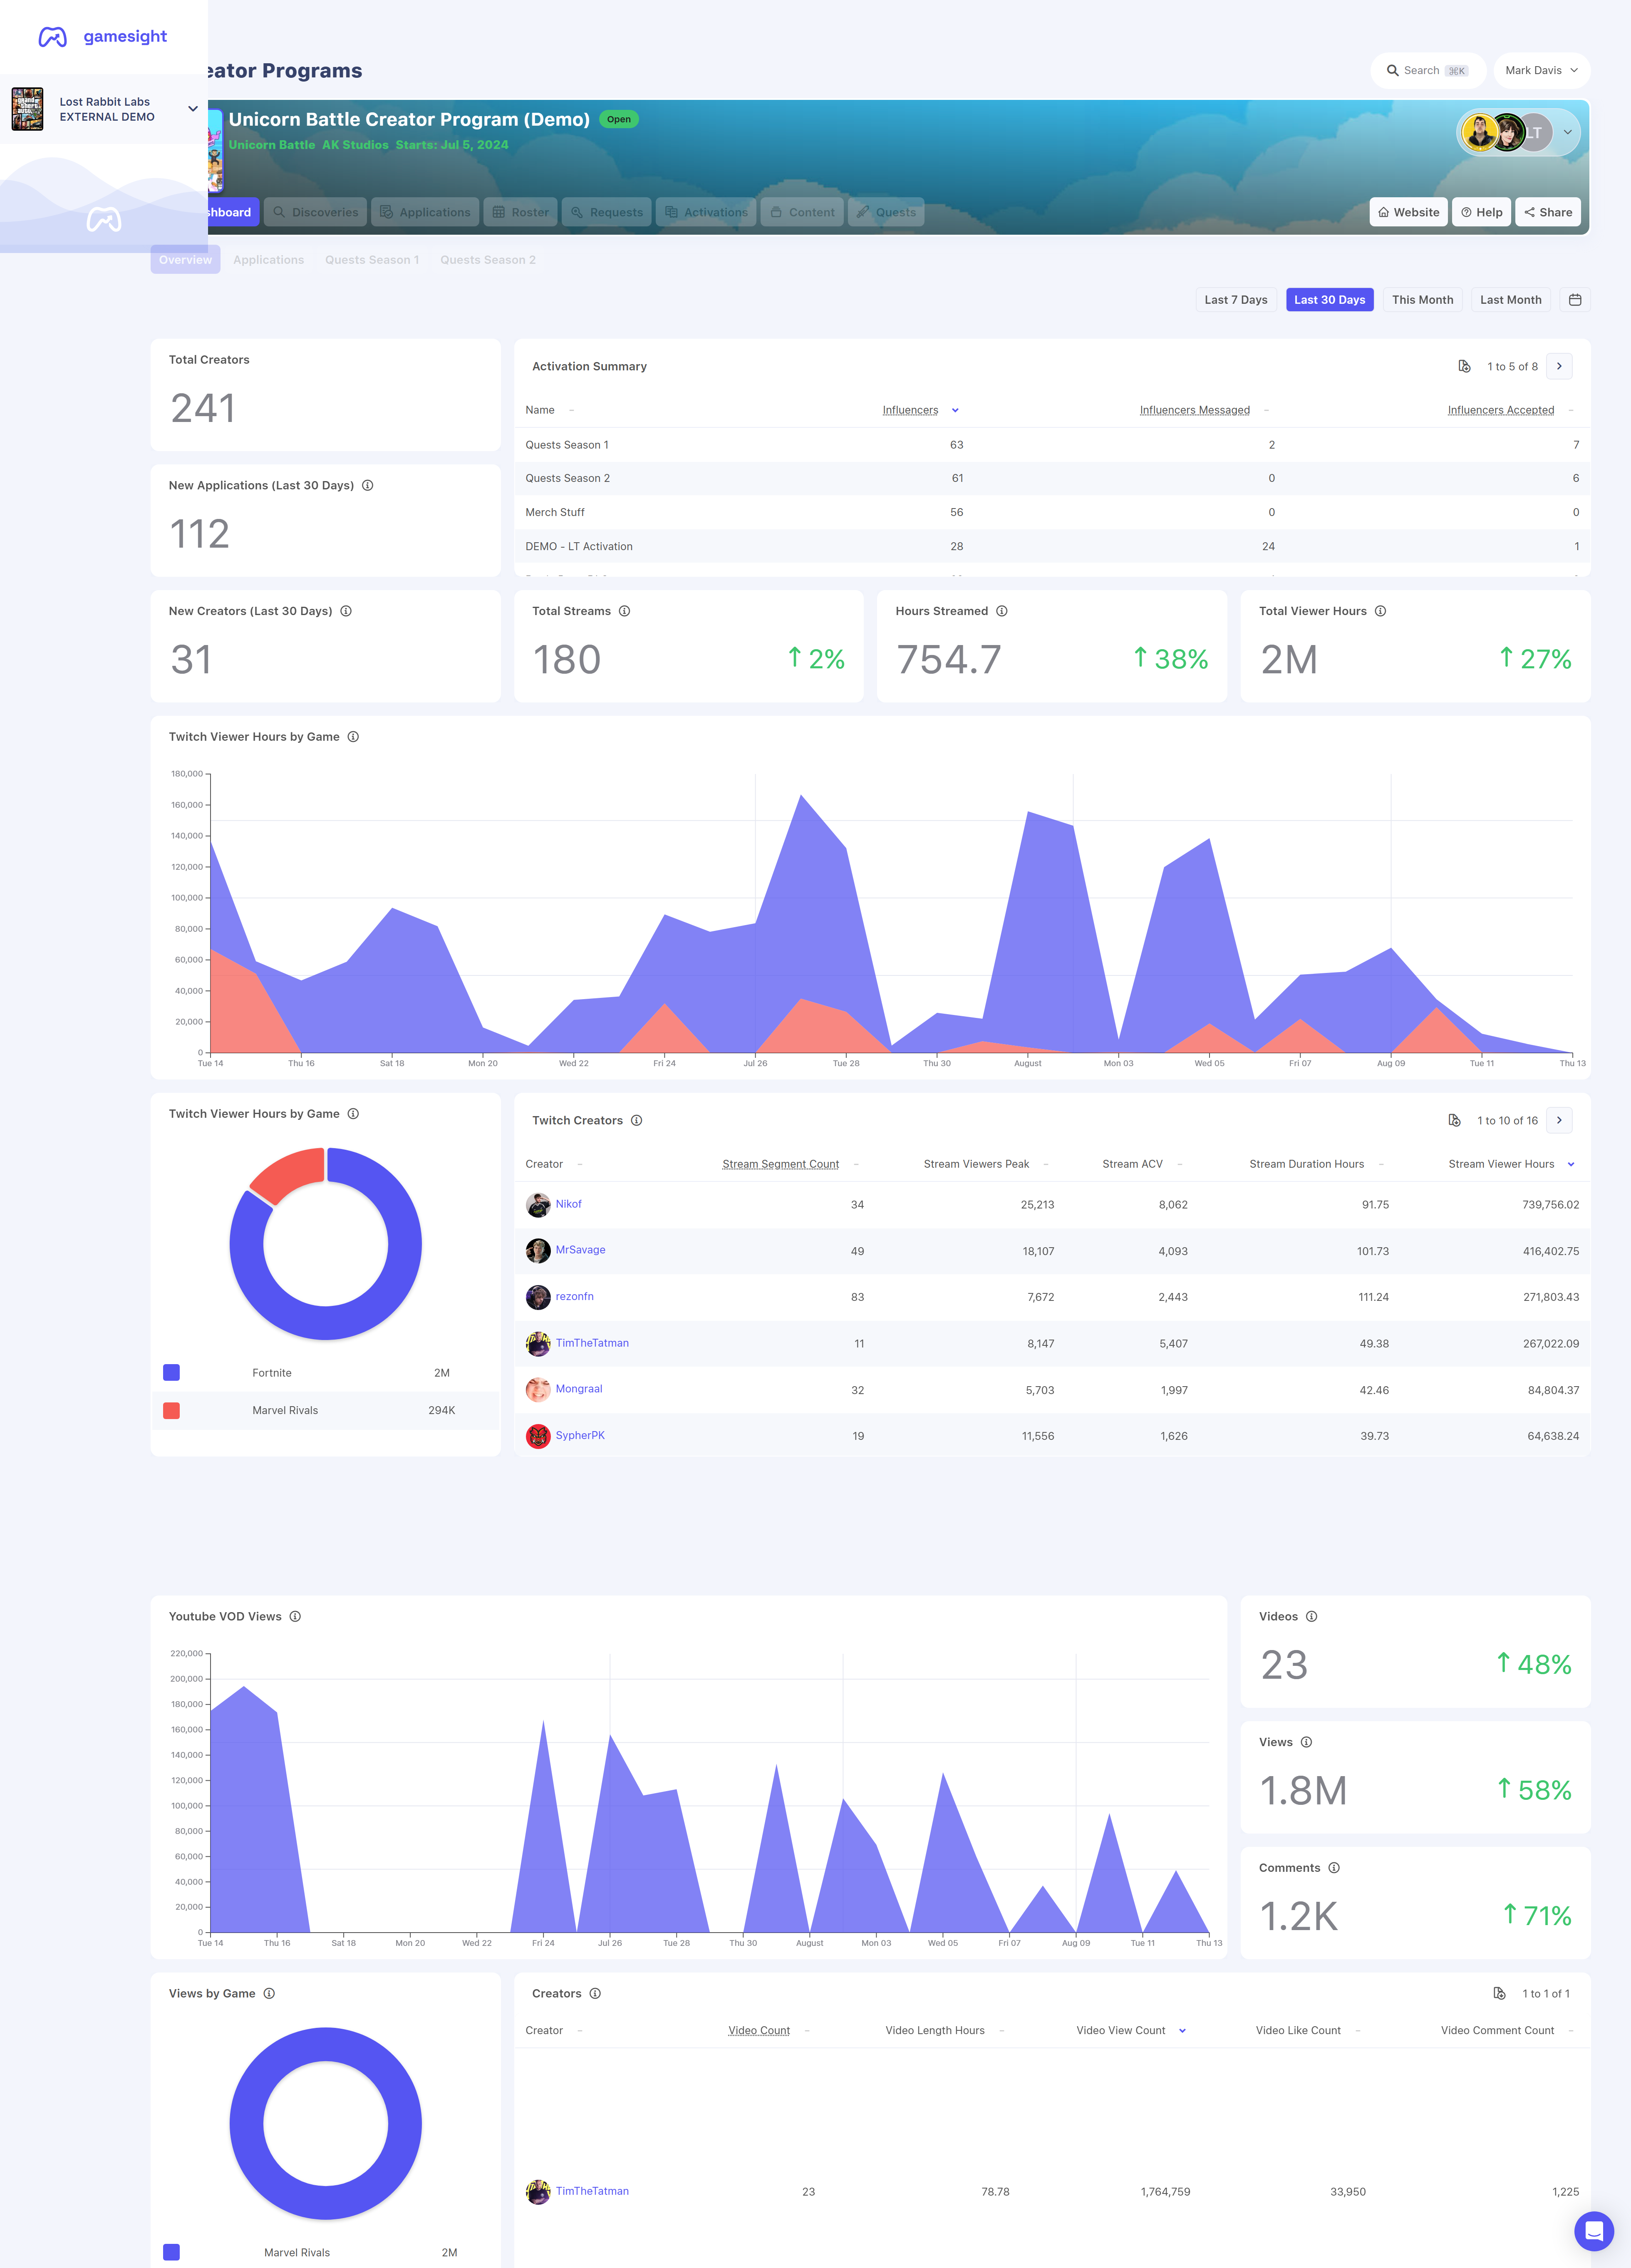Screen dimensions: 1631x2268
Task: Expand the team members avatar dropdown
Action: click(1567, 132)
